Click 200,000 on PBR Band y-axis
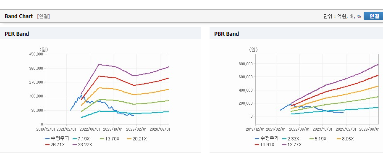The image size is (383, 153). (246, 103)
